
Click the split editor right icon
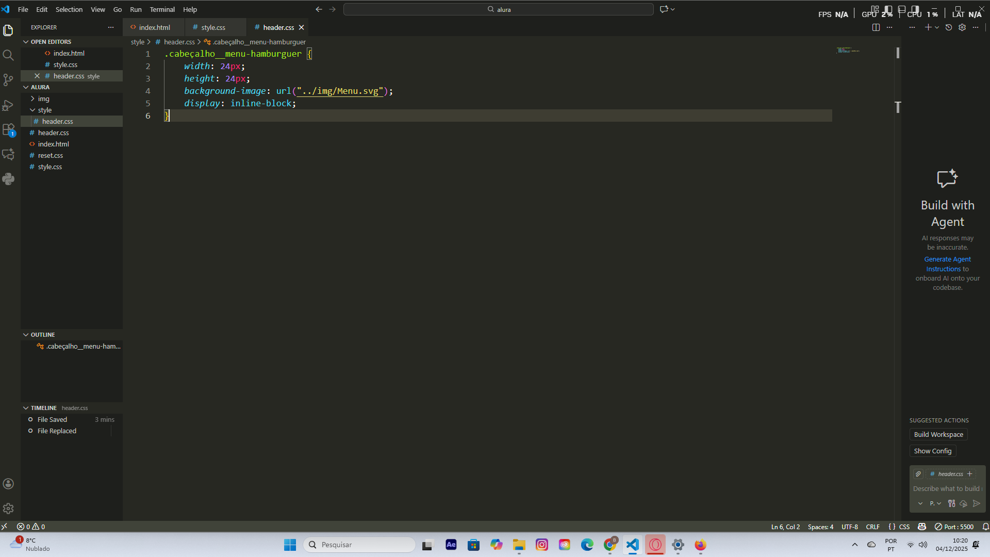pos(876,27)
